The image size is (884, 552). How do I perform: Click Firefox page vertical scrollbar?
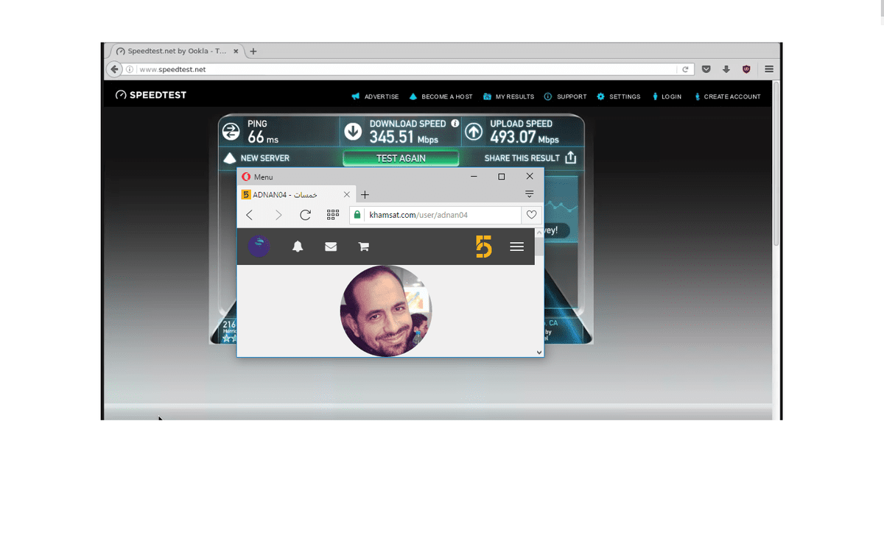coord(776,163)
